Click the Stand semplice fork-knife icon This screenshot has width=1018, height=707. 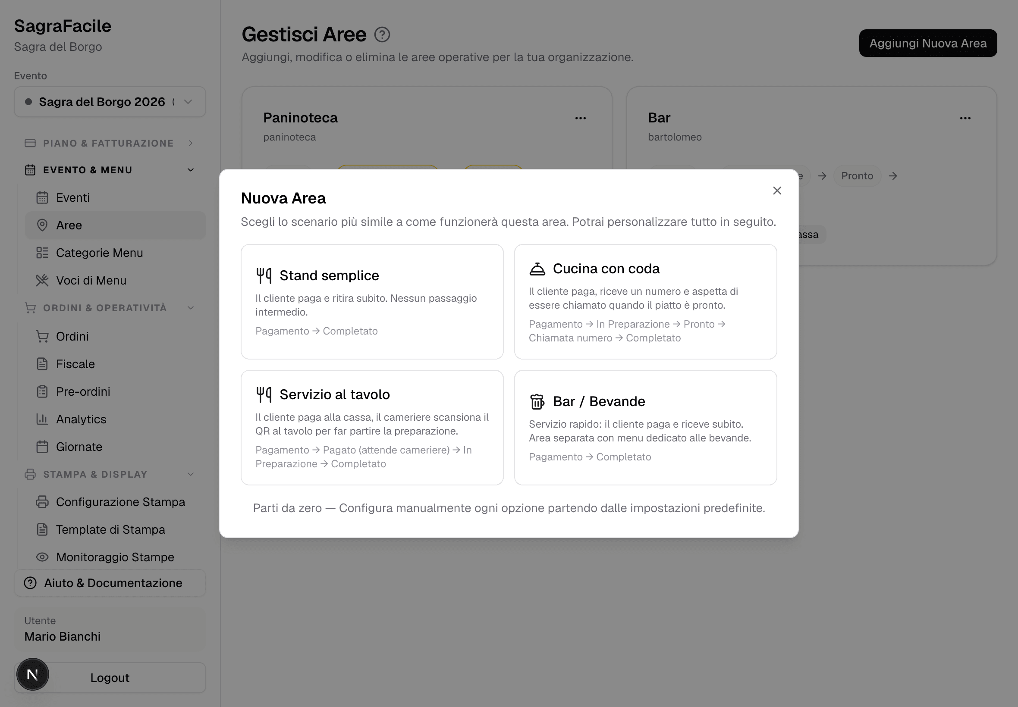(264, 275)
